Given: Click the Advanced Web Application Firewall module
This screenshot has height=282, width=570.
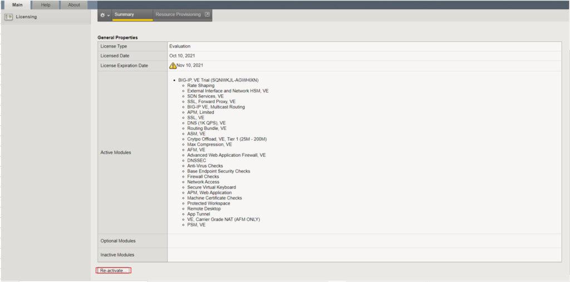Looking at the screenshot, I should 227,155.
